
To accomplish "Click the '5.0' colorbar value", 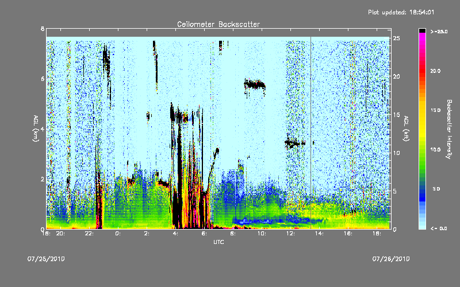I will pos(436,189).
